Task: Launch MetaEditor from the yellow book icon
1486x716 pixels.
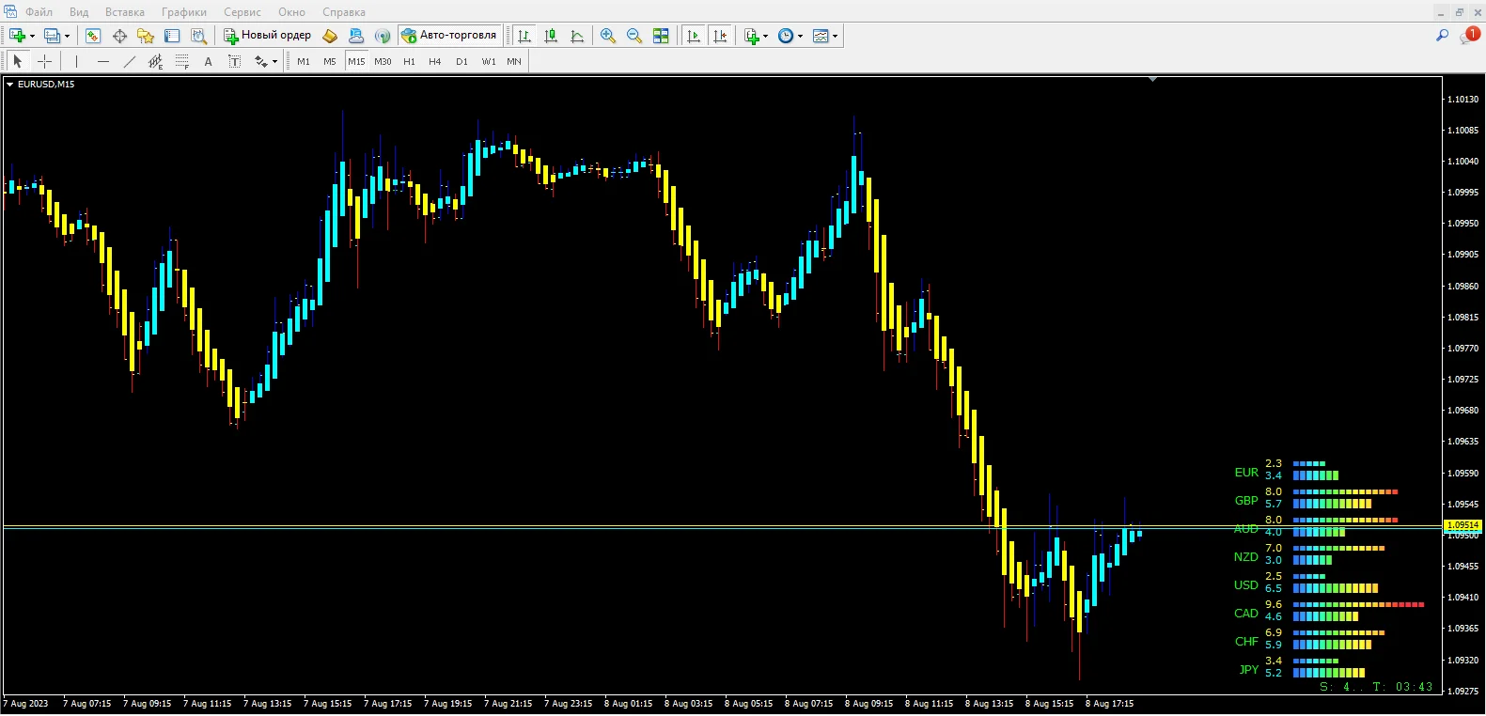Action: pos(330,36)
